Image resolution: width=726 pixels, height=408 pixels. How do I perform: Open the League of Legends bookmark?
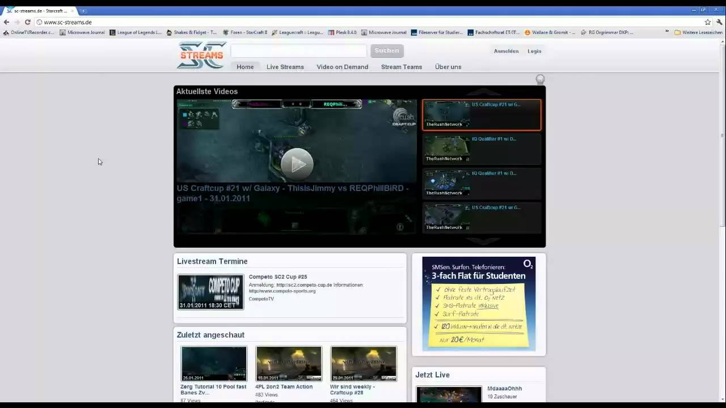(x=136, y=32)
